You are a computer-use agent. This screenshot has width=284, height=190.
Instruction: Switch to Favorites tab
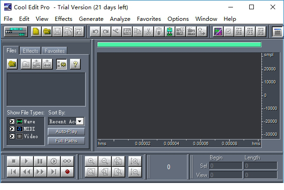[x=54, y=51]
